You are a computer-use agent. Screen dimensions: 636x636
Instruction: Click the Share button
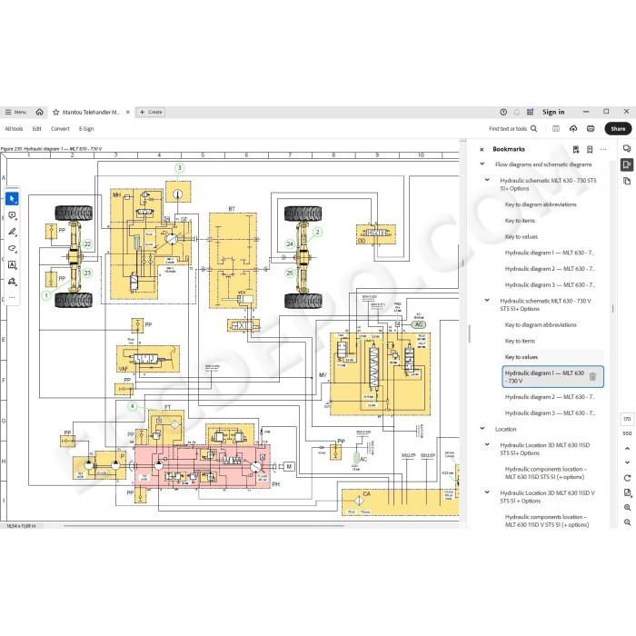618,129
